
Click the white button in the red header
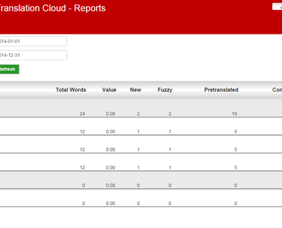tap(277, 7)
